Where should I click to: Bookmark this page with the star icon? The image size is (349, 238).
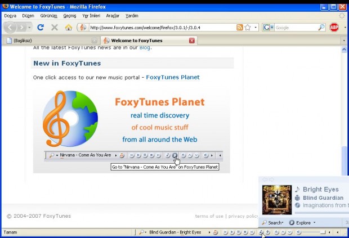(x=248, y=28)
